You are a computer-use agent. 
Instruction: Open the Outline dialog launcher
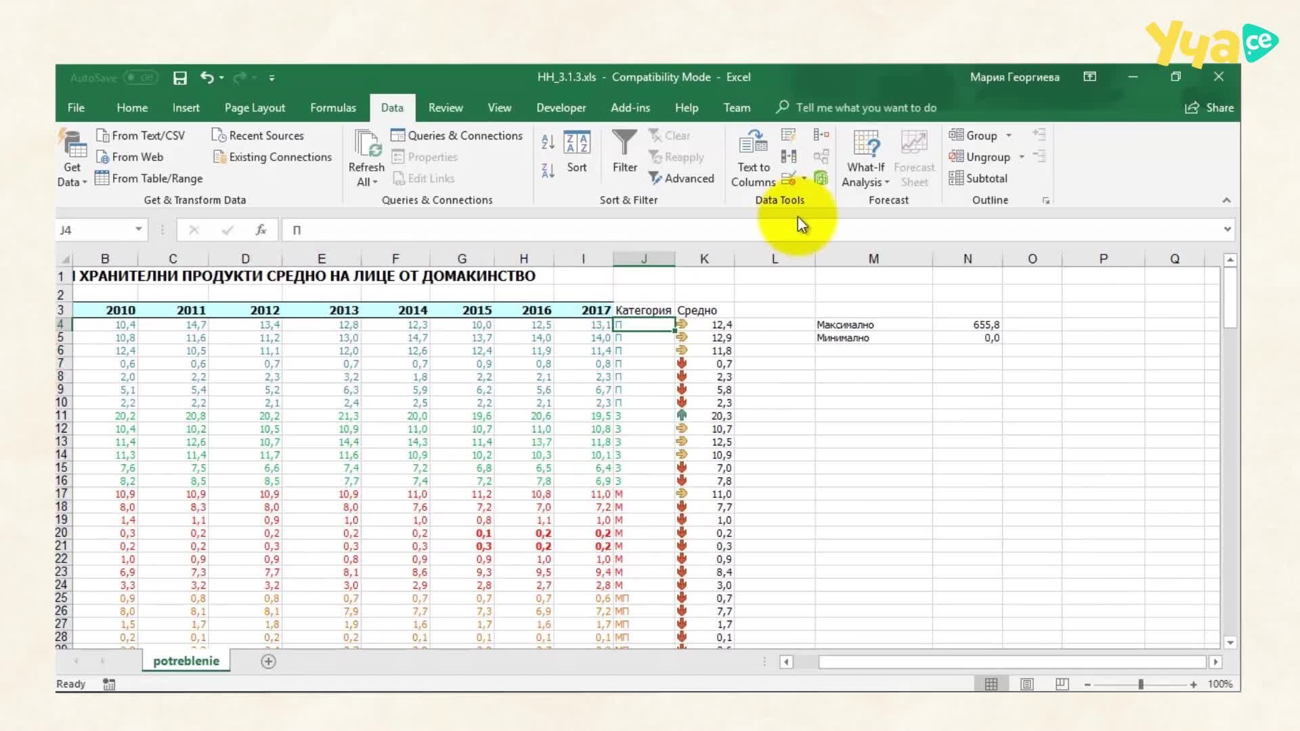[1046, 201]
